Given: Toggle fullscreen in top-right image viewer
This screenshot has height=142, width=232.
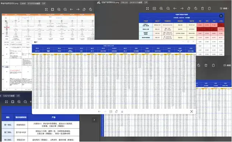Looking at the screenshot, I should 147,8.
